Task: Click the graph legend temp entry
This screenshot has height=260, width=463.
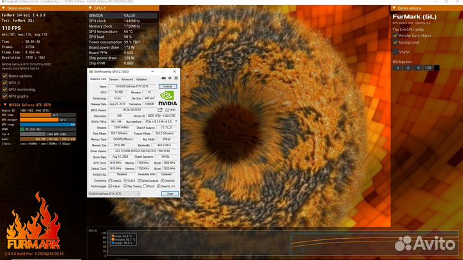Action: coord(122,236)
